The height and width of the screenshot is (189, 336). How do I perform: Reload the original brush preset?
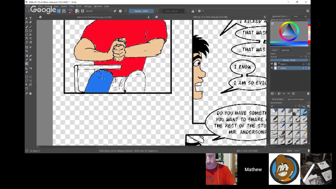coord(125,11)
